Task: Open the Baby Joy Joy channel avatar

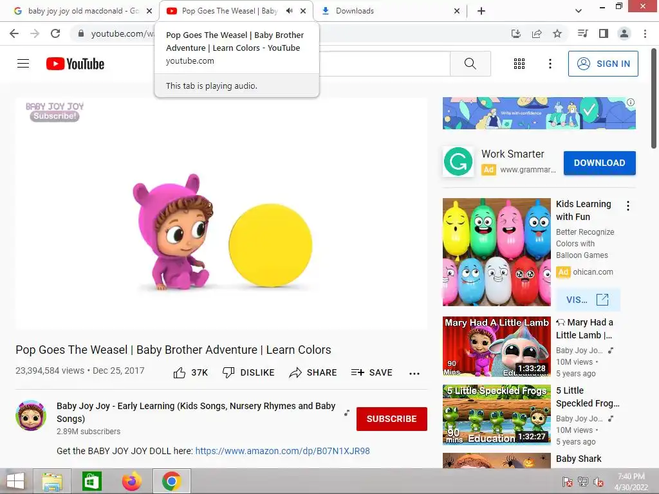Action: point(31,416)
